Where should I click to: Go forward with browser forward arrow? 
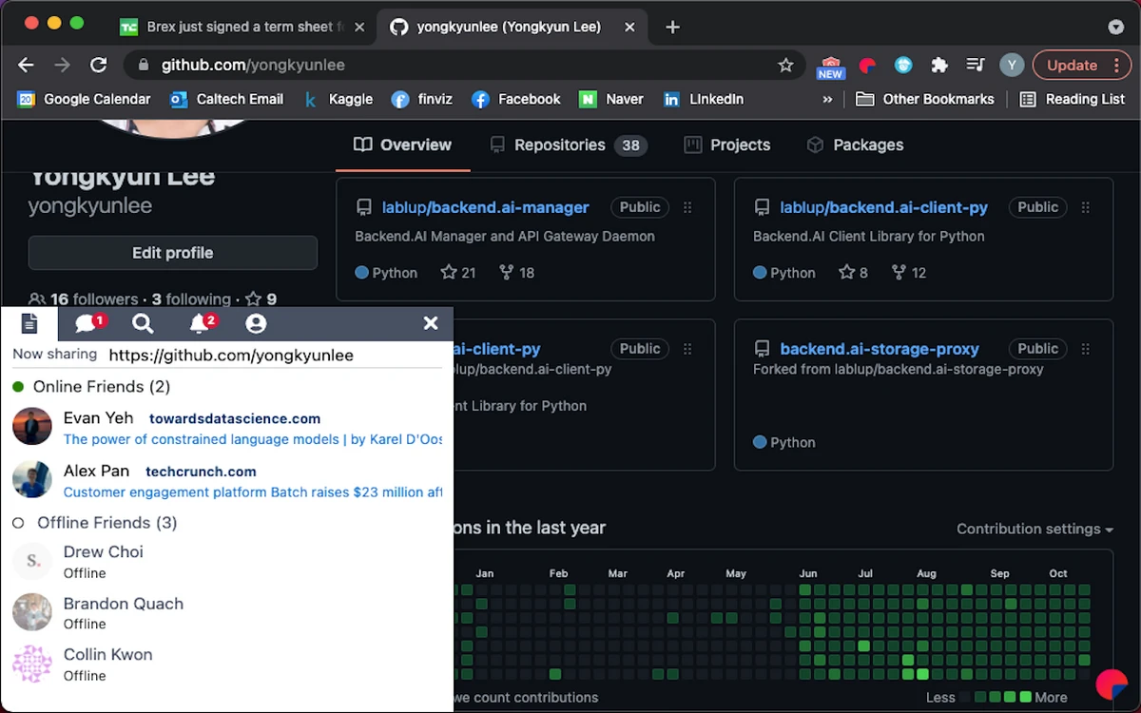62,65
